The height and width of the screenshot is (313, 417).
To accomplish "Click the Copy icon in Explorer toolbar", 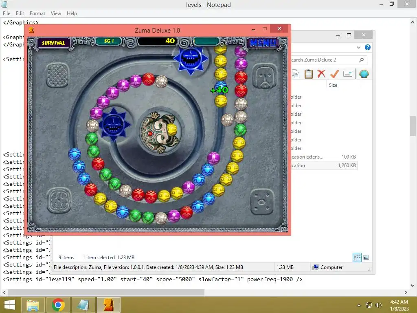I will pos(296,74).
